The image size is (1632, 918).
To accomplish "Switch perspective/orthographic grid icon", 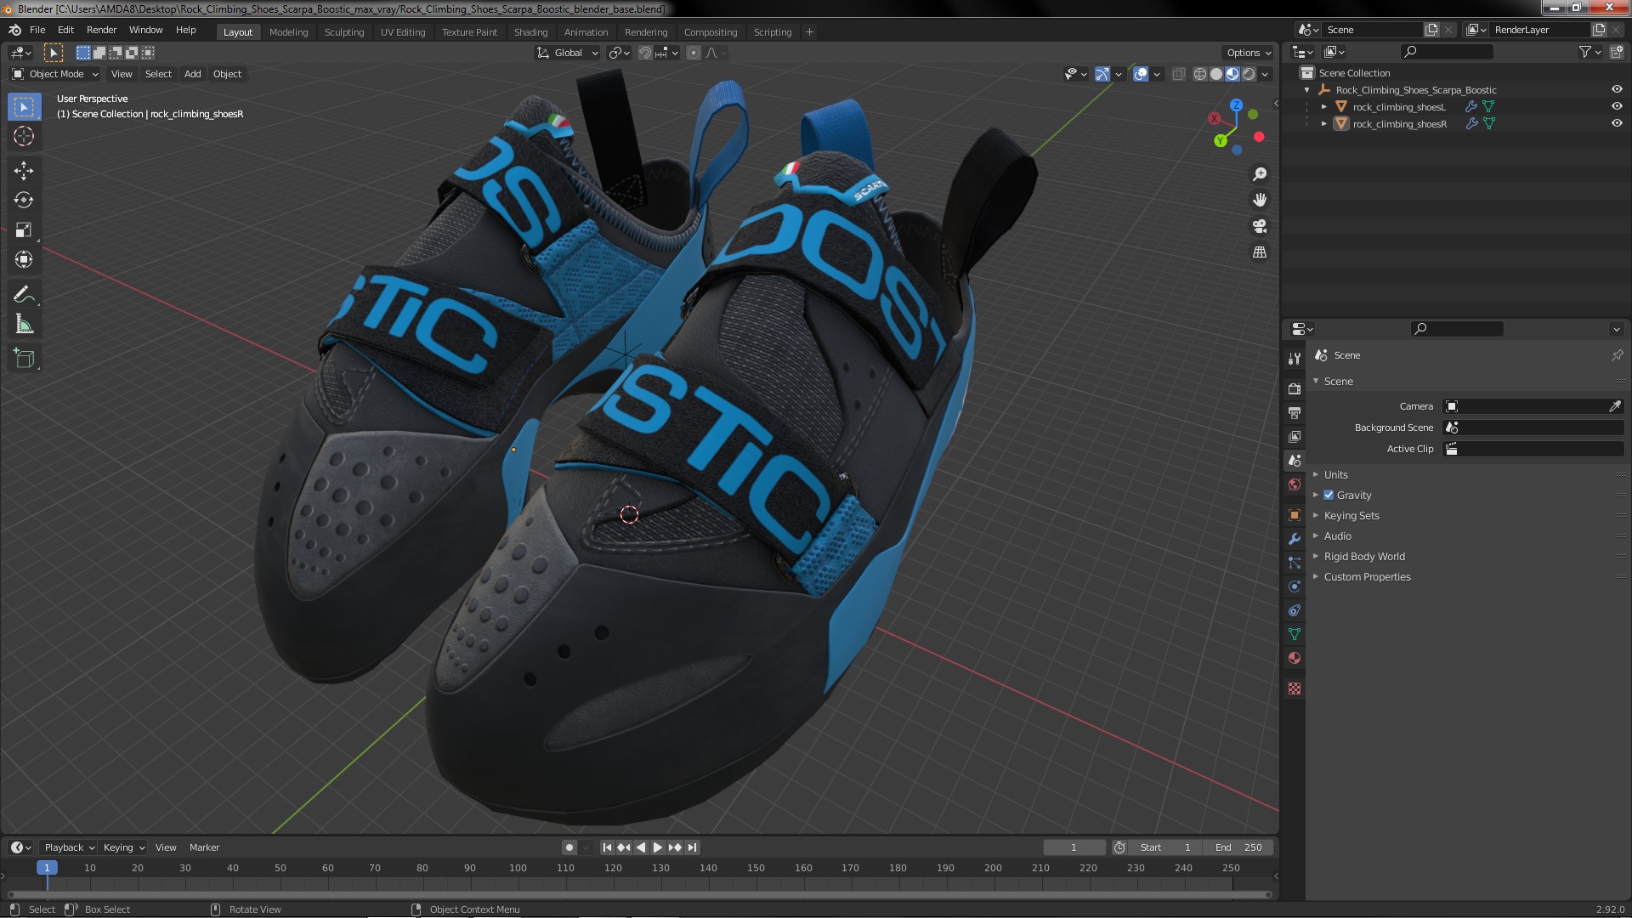I will pos(1260,252).
